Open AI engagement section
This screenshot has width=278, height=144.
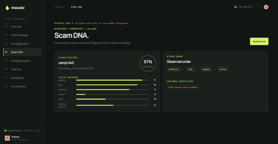(x=22, y=44)
